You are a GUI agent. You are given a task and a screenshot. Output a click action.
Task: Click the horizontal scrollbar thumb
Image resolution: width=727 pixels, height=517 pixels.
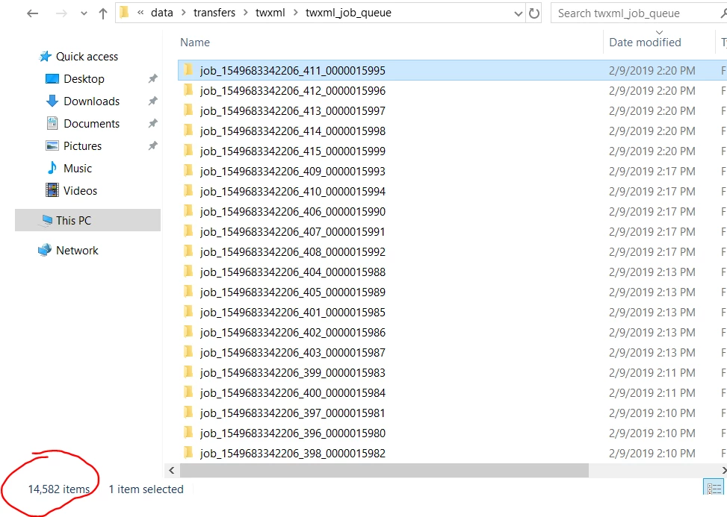click(x=384, y=470)
